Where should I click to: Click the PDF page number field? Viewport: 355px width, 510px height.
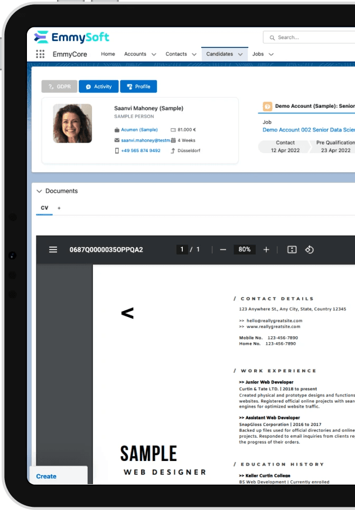[x=182, y=250]
